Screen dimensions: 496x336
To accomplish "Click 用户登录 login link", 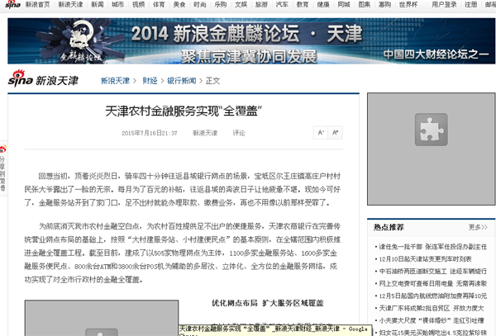I will tap(445, 4).
